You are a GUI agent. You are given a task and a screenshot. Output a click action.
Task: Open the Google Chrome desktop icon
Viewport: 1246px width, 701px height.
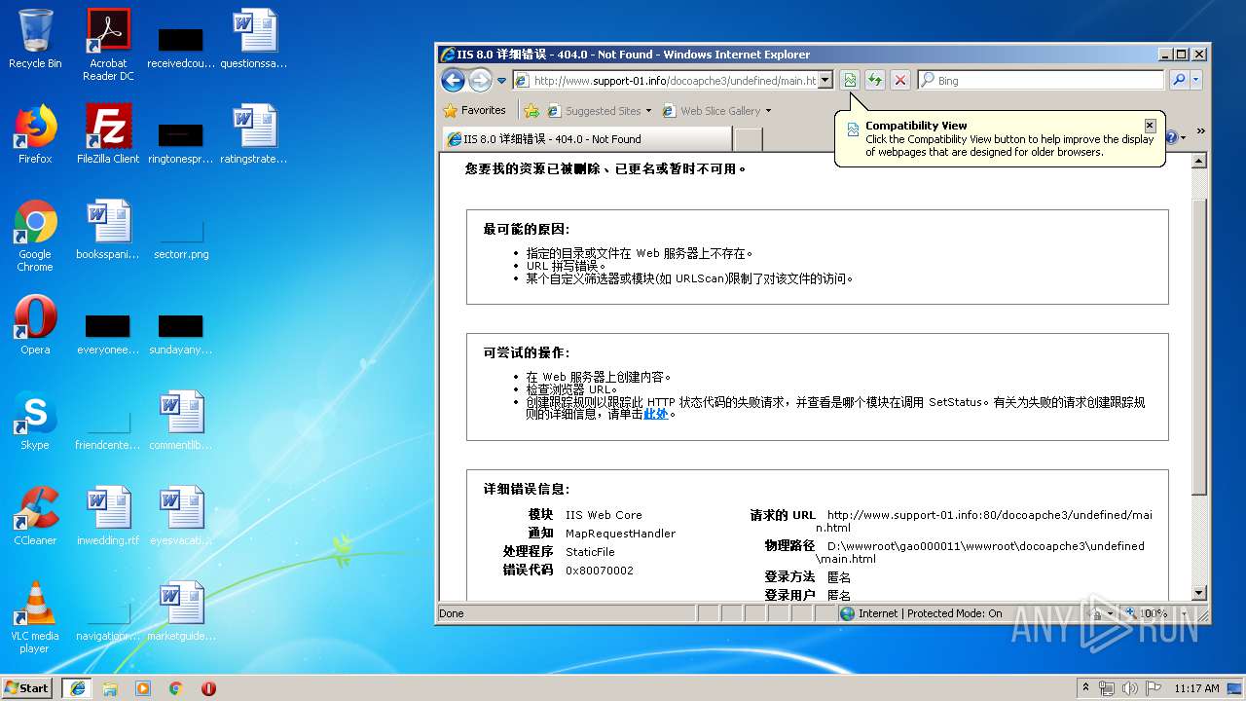[x=35, y=236]
